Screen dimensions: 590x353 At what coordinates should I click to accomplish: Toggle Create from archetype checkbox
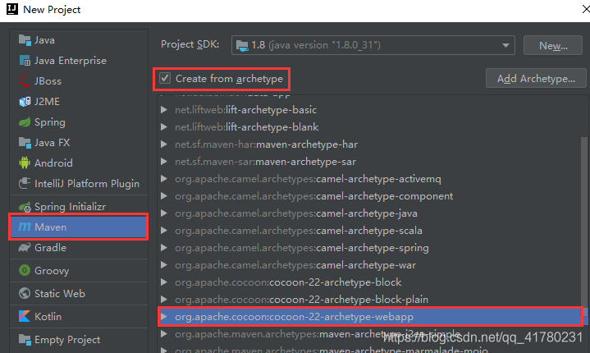coord(165,78)
